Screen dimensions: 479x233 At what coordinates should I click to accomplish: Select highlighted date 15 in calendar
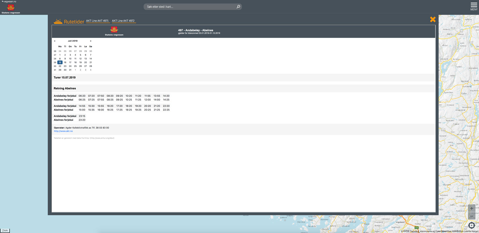point(60,63)
